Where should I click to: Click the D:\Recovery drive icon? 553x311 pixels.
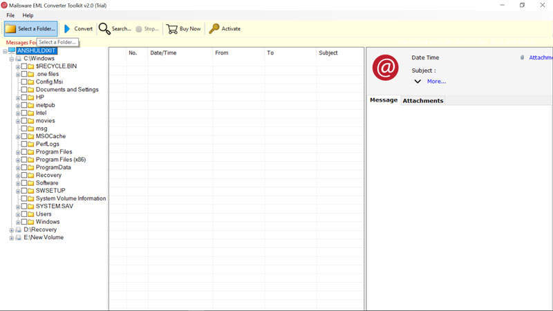coord(19,230)
